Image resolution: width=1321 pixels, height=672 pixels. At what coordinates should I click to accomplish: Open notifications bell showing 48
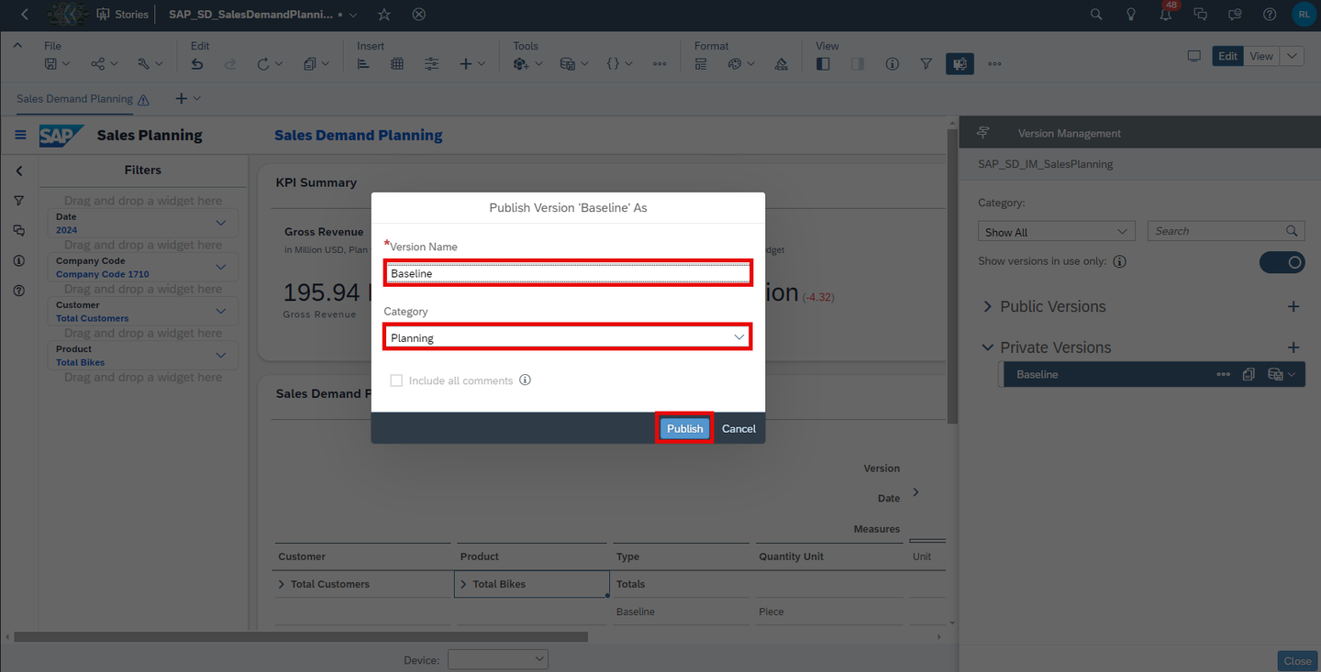(1166, 15)
